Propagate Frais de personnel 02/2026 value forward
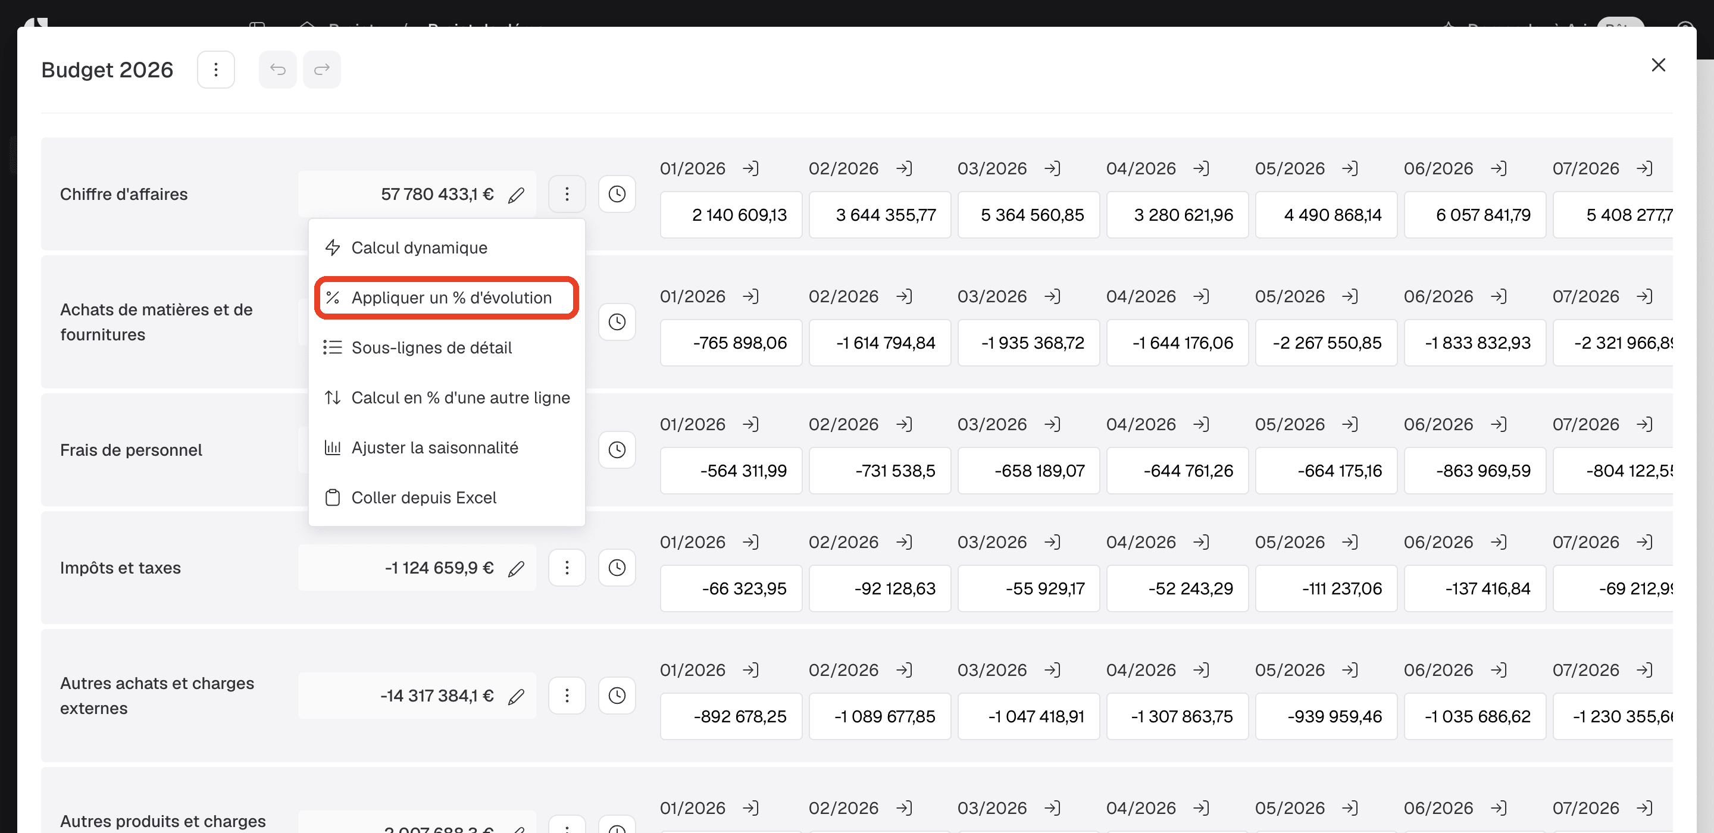This screenshot has height=833, width=1714. tap(903, 424)
